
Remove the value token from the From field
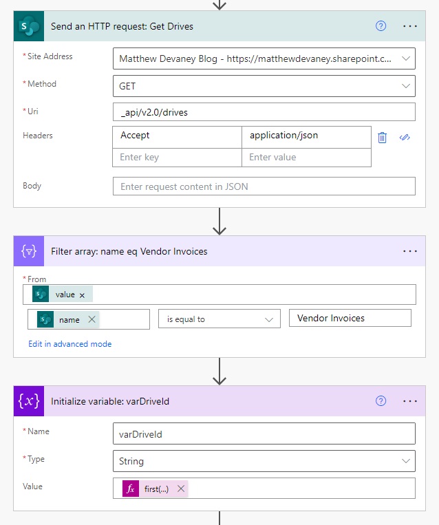click(x=82, y=295)
